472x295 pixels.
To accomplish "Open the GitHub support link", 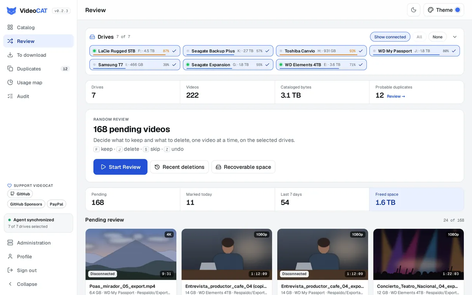I will click(x=20, y=194).
